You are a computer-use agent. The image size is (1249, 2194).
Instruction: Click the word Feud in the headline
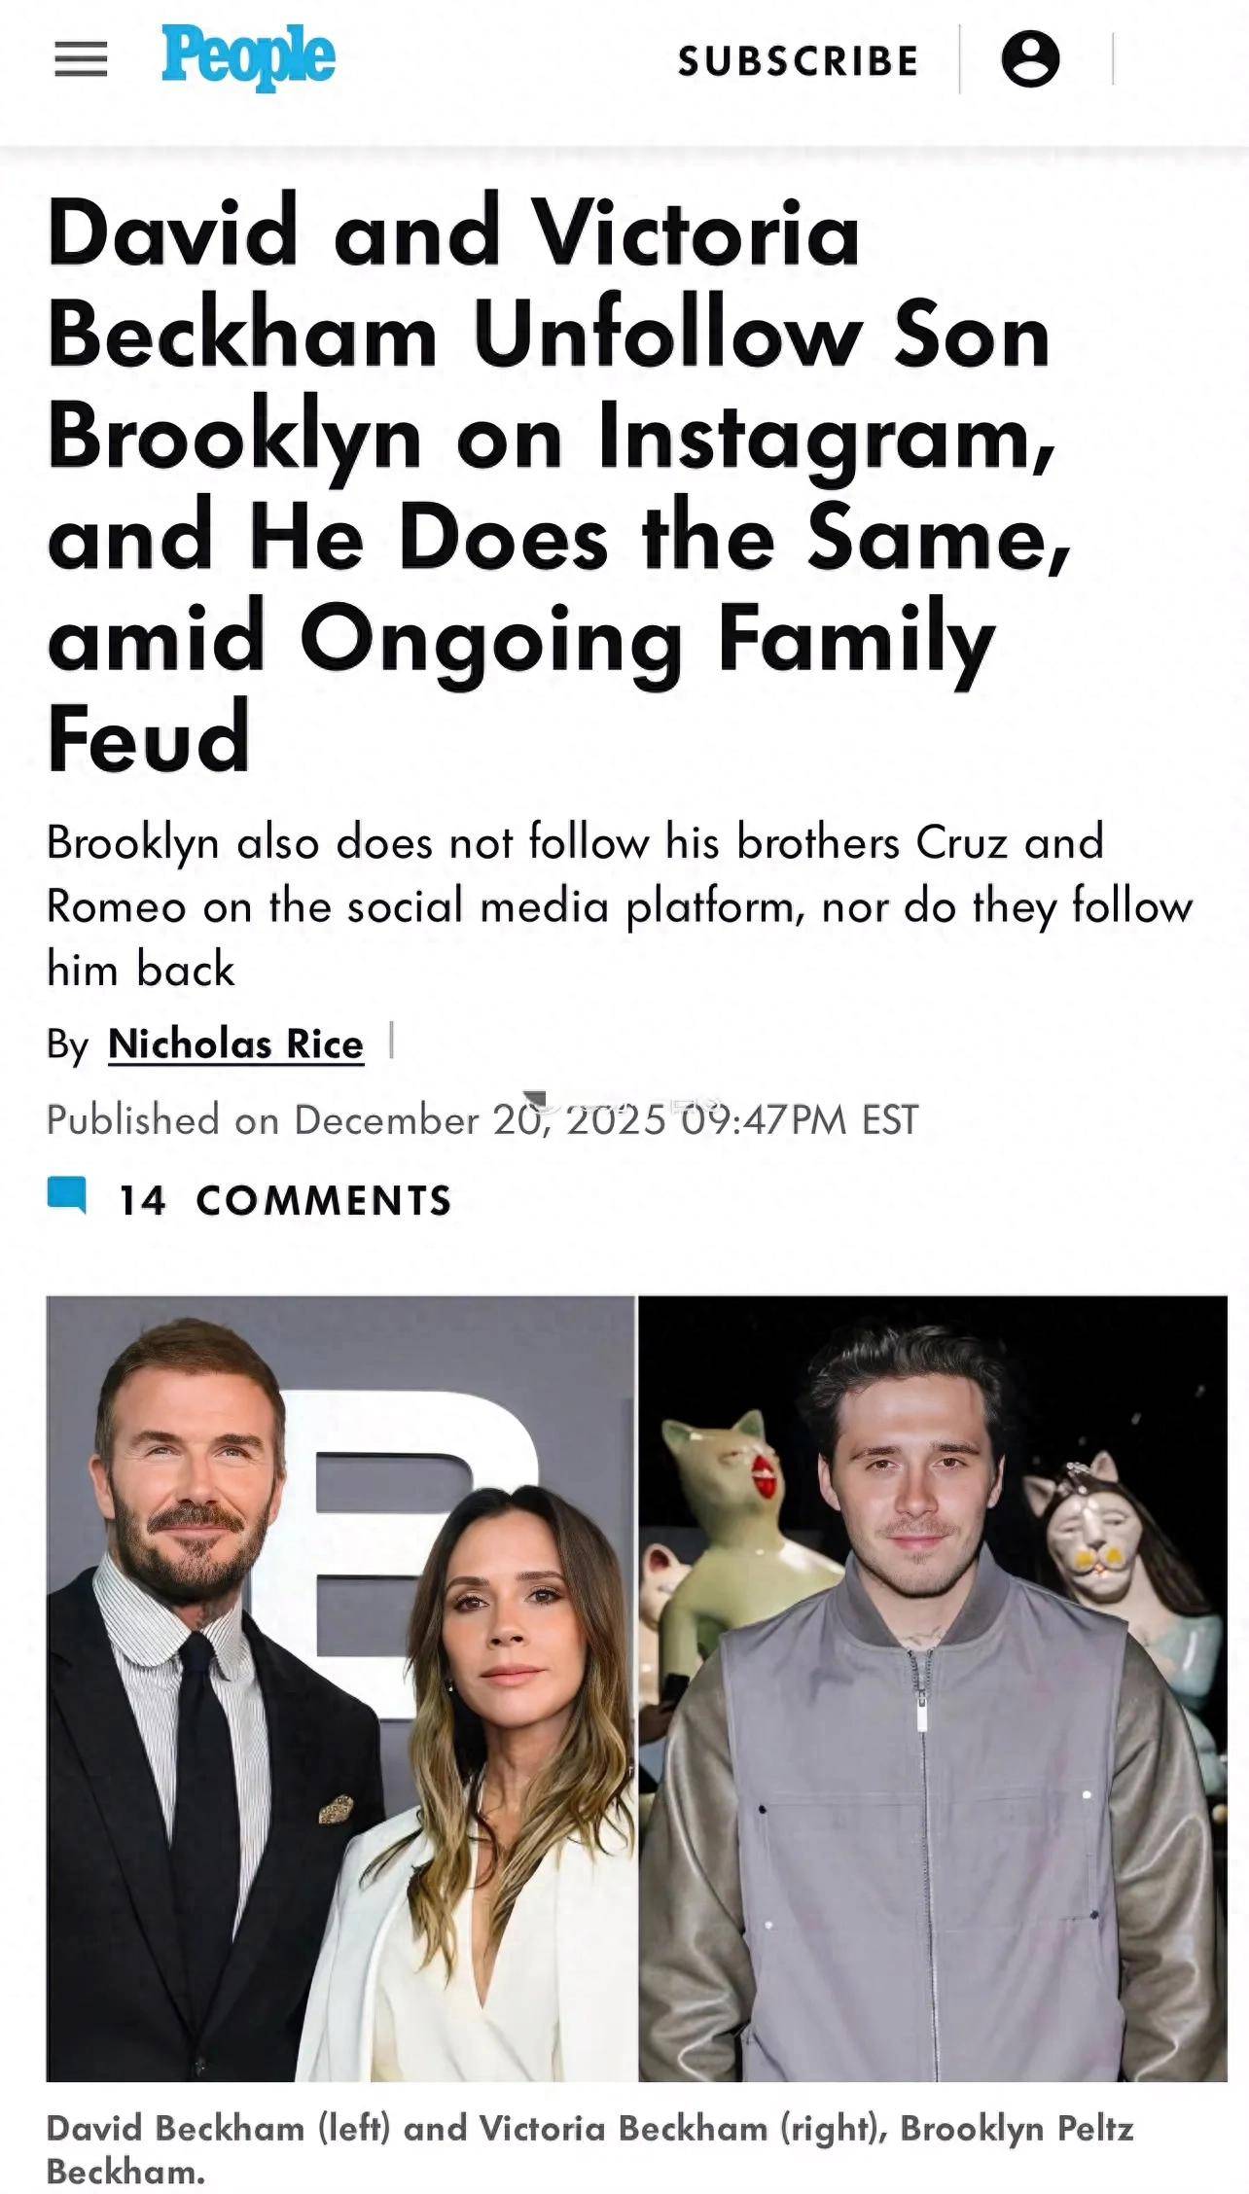point(148,739)
